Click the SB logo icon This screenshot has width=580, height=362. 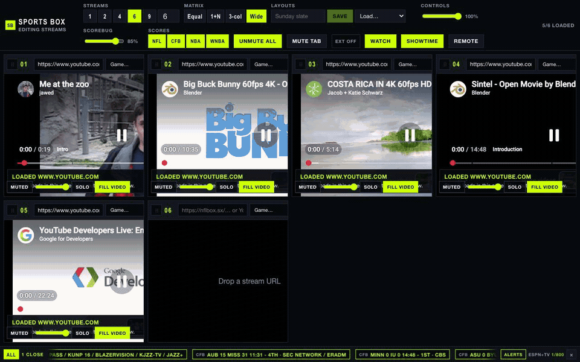tap(10, 25)
